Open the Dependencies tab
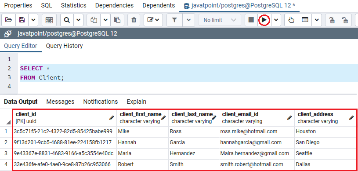This screenshot has height=171, width=358. coord(114,5)
